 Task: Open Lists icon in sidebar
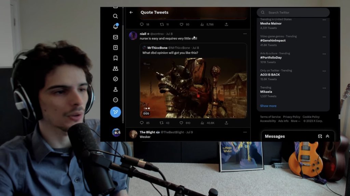click(x=116, y=47)
